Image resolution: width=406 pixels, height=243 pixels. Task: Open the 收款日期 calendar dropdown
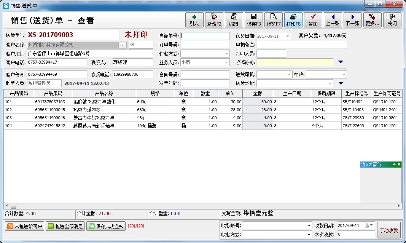coord(369,225)
